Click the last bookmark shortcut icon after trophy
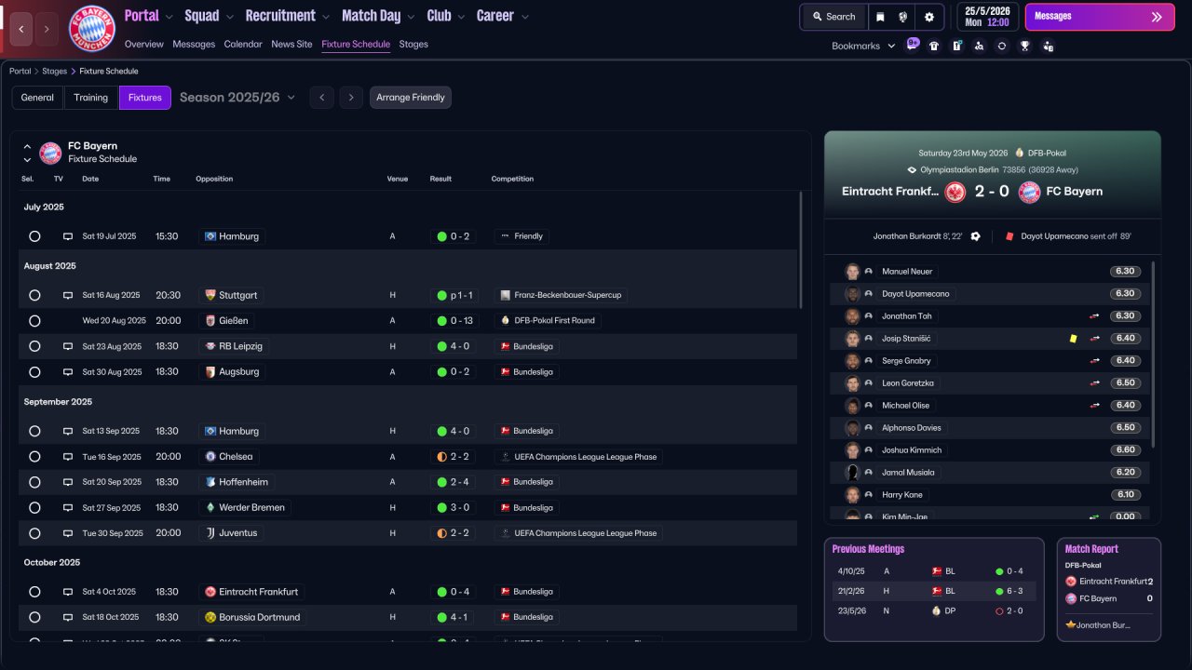This screenshot has width=1192, height=670. coord(1048,46)
